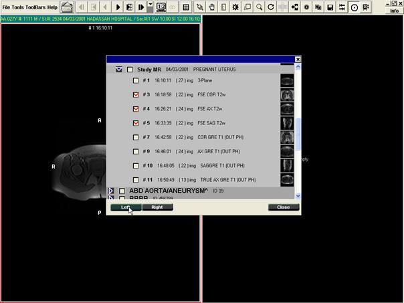The height and width of the screenshot is (303, 404).
Task: Click the Info button at top right
Action: (x=394, y=11)
